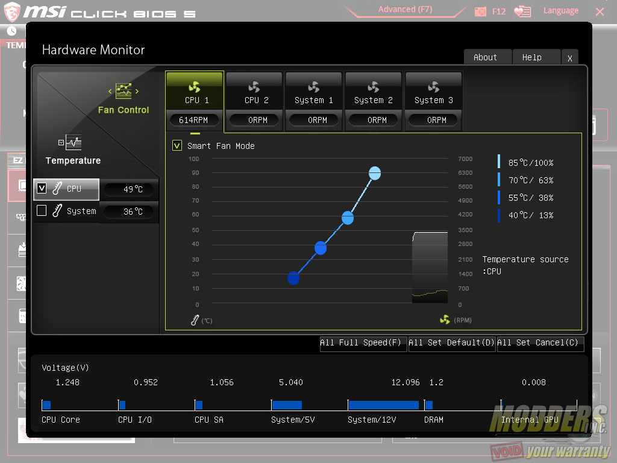Screen dimensions: 617x463
Task: Select the 40°C/13% fan curve point
Action: [293, 278]
